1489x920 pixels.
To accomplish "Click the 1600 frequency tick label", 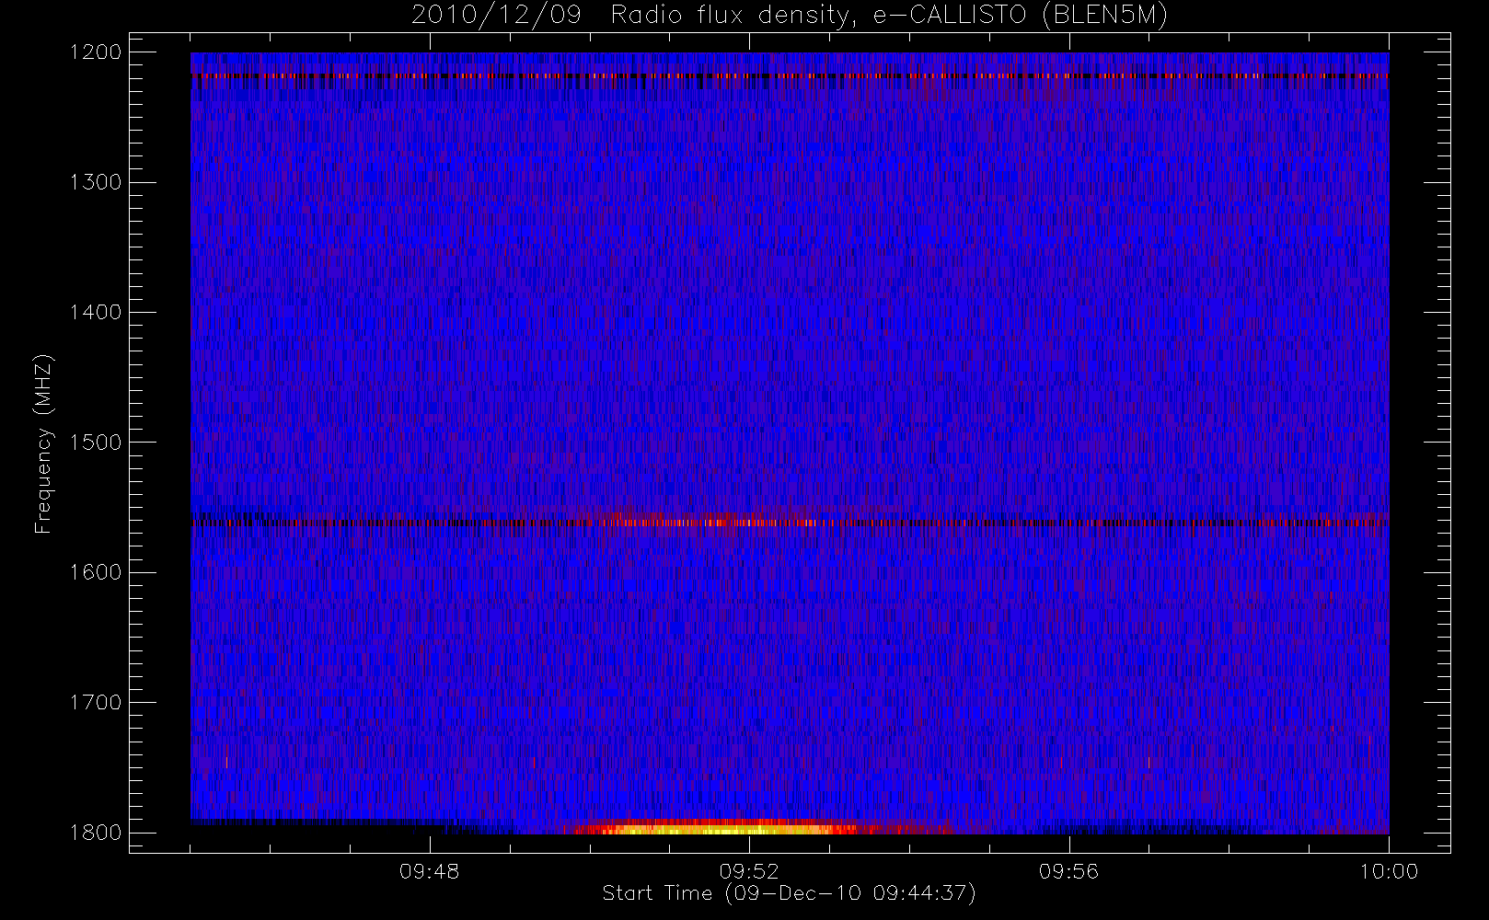I will (x=96, y=572).
